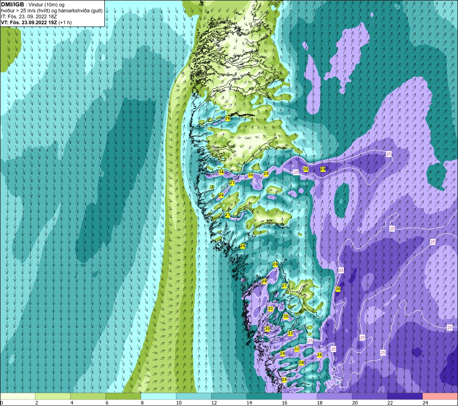Click the scale label 18
458x406 pixels.
click(320, 403)
